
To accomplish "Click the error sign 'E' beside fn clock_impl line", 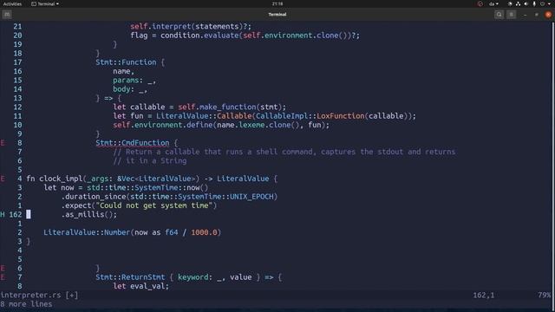I will pos(3,179).
